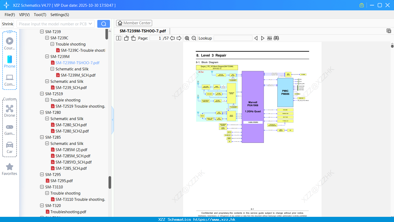Select the SM-T239M-TSHOO-7.pdf tab

click(x=143, y=31)
